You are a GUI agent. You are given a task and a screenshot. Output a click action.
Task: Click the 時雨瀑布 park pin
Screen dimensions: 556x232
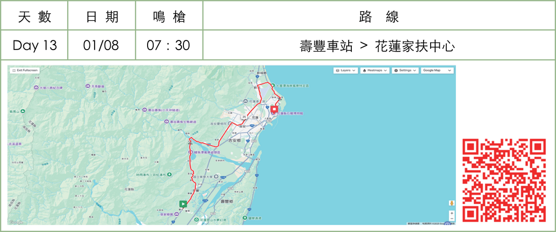tap(170, 174)
